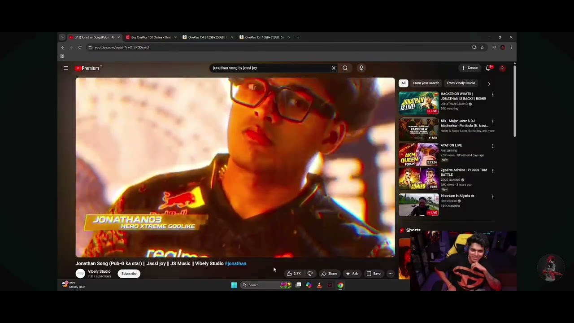Subscribe to Vibely Studio

pos(129,274)
